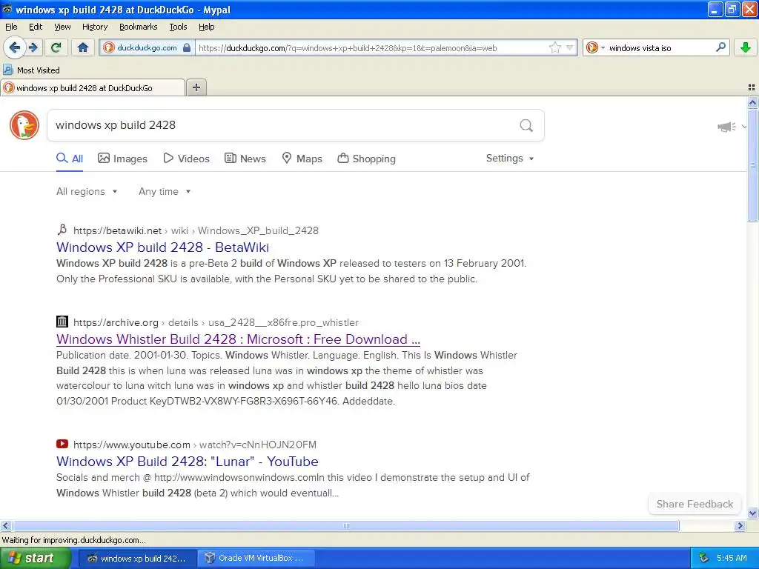This screenshot has width=759, height=569.
Task: Select the windows xp build 2428 tab
Action: click(x=93, y=87)
